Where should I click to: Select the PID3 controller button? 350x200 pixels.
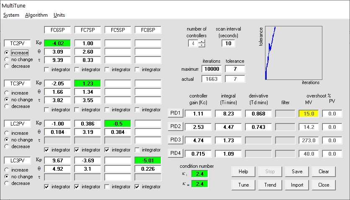coord(175,139)
